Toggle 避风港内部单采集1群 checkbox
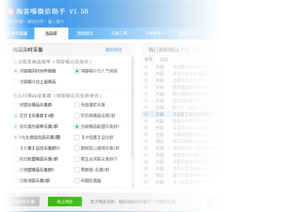The height and width of the screenshot is (212, 288). coord(15,127)
